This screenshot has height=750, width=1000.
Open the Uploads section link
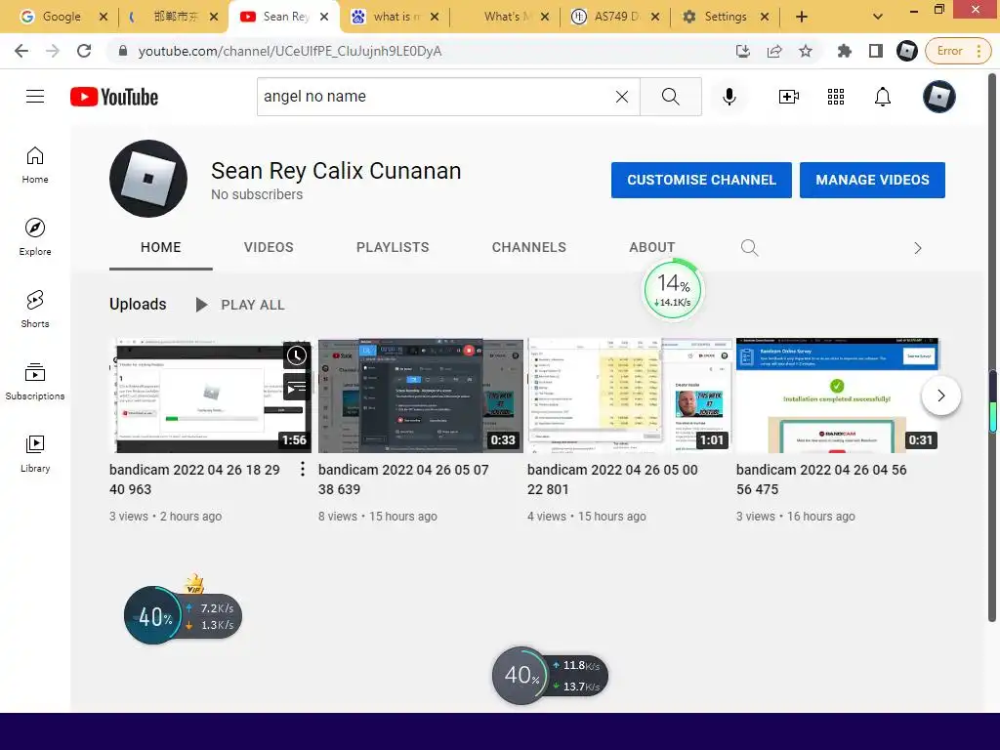point(138,305)
